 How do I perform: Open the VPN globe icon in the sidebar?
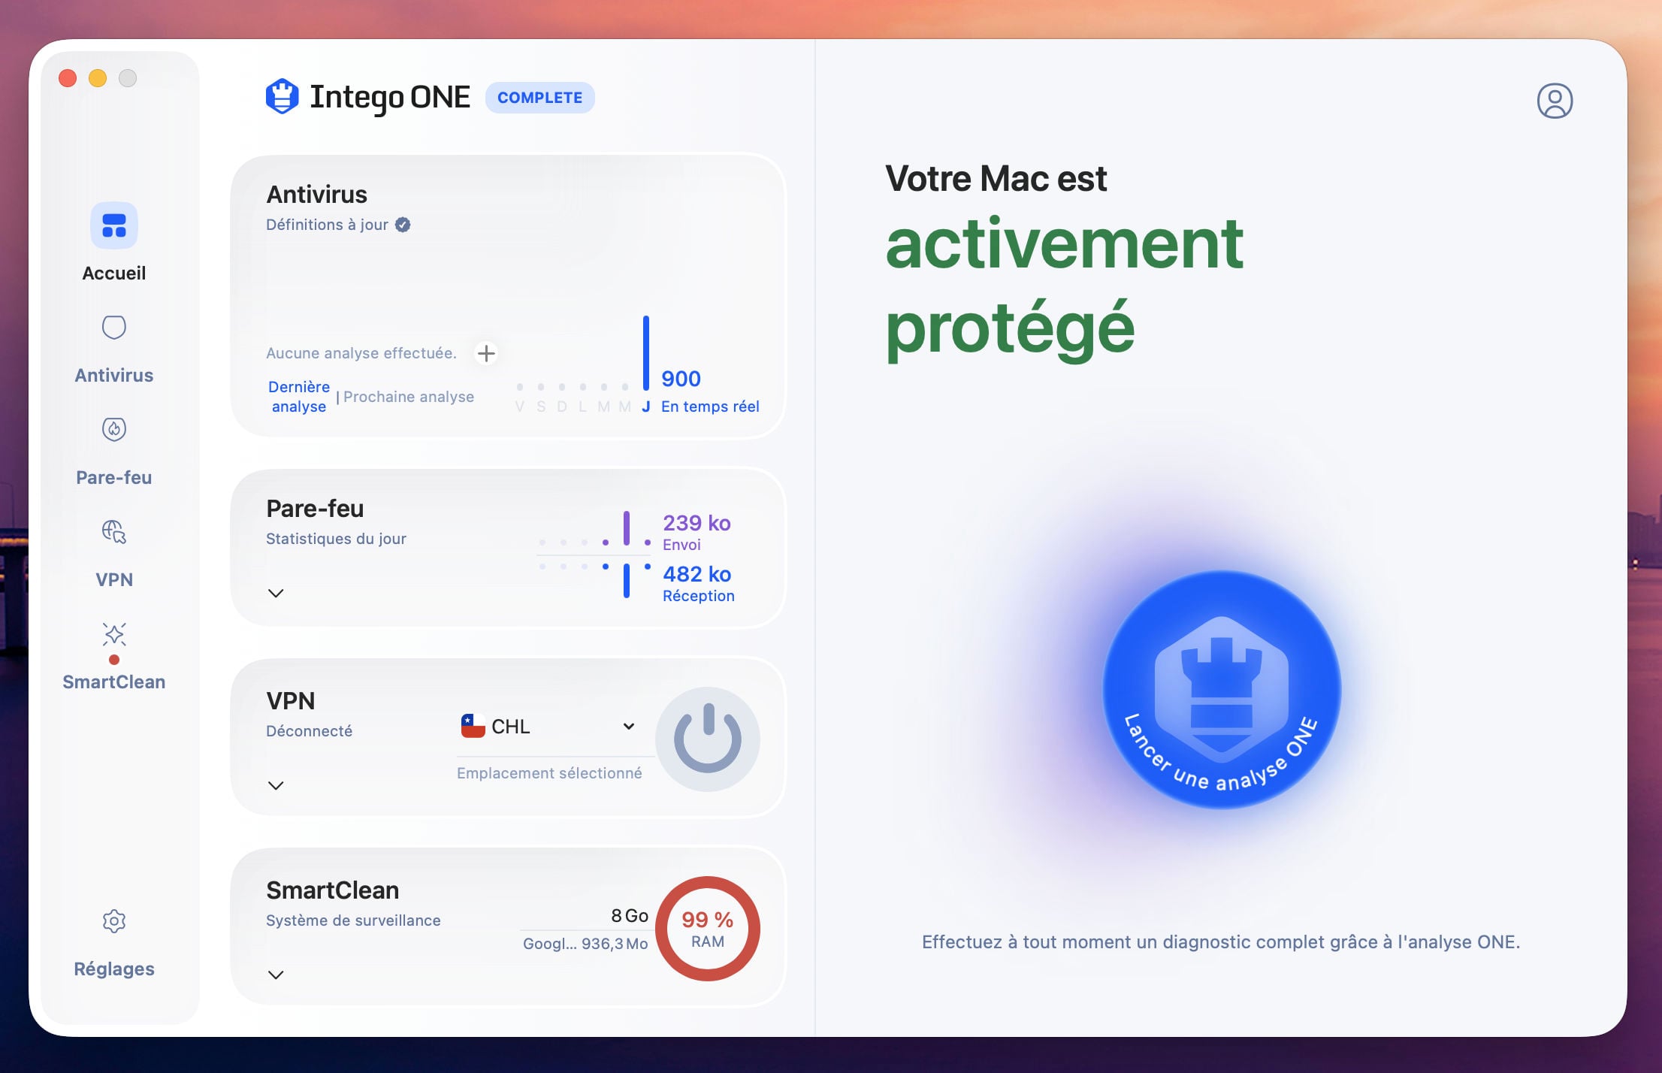(x=114, y=531)
